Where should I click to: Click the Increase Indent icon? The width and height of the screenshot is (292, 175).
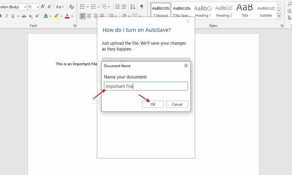(x=124, y=7)
